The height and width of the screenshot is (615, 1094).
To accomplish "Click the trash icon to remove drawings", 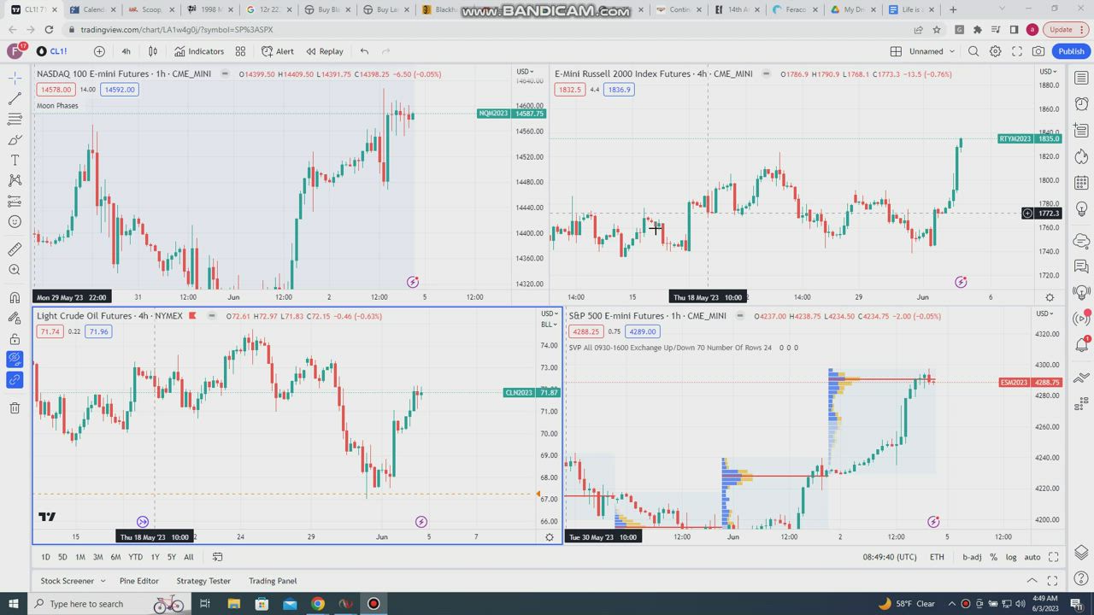I will 15,407.
